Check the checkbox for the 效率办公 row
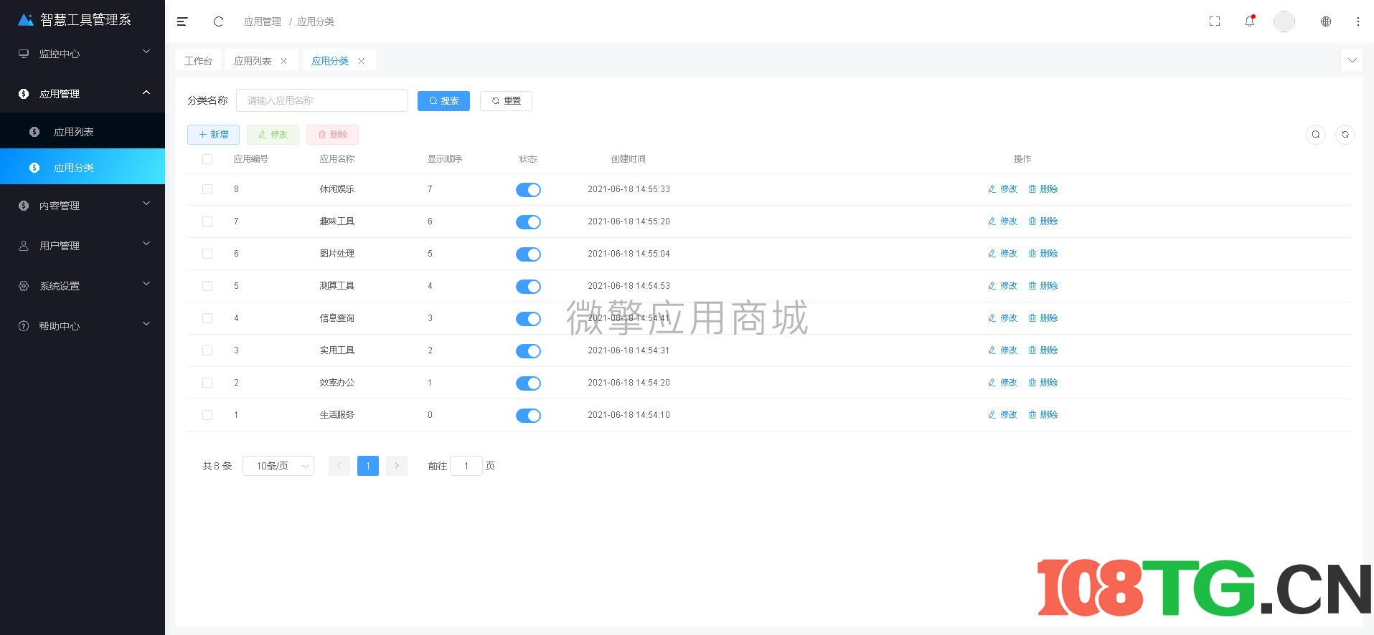This screenshot has height=635, width=1374. (x=207, y=383)
